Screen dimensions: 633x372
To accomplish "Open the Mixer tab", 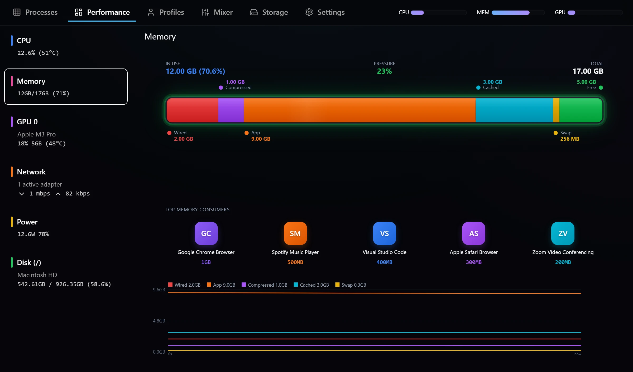I will click(217, 12).
